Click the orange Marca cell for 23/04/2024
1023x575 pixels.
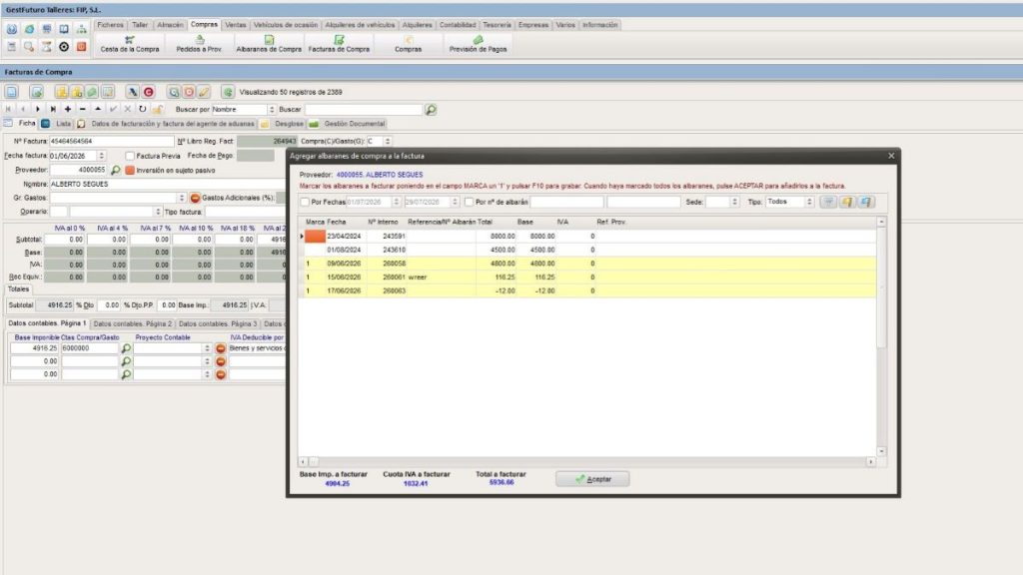click(x=315, y=236)
